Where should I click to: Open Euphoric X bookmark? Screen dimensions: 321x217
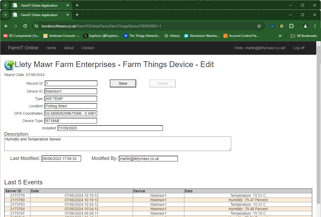point(101,36)
